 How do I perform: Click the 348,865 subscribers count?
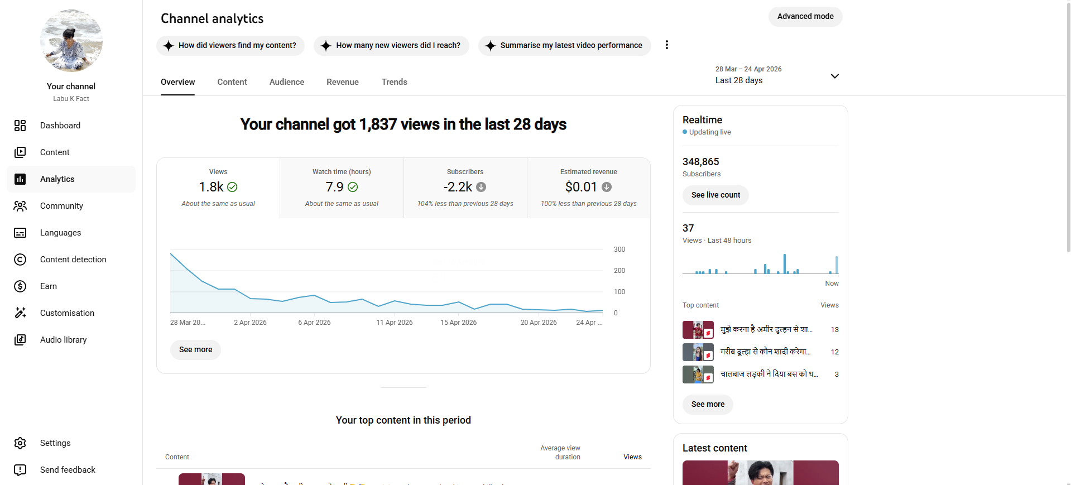point(701,162)
